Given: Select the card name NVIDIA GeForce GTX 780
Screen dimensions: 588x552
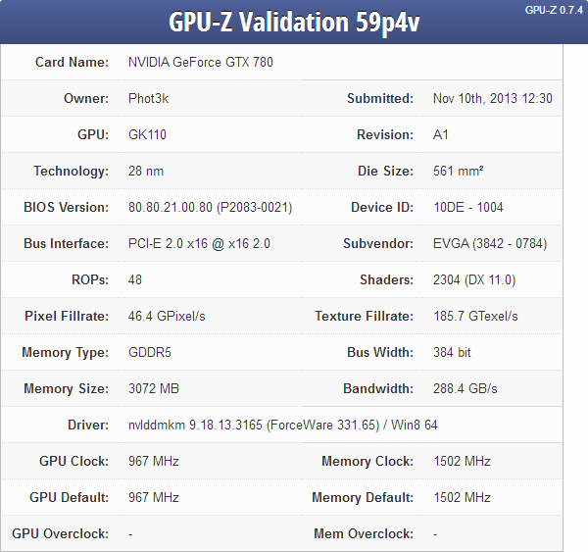Looking at the screenshot, I should 200,62.
